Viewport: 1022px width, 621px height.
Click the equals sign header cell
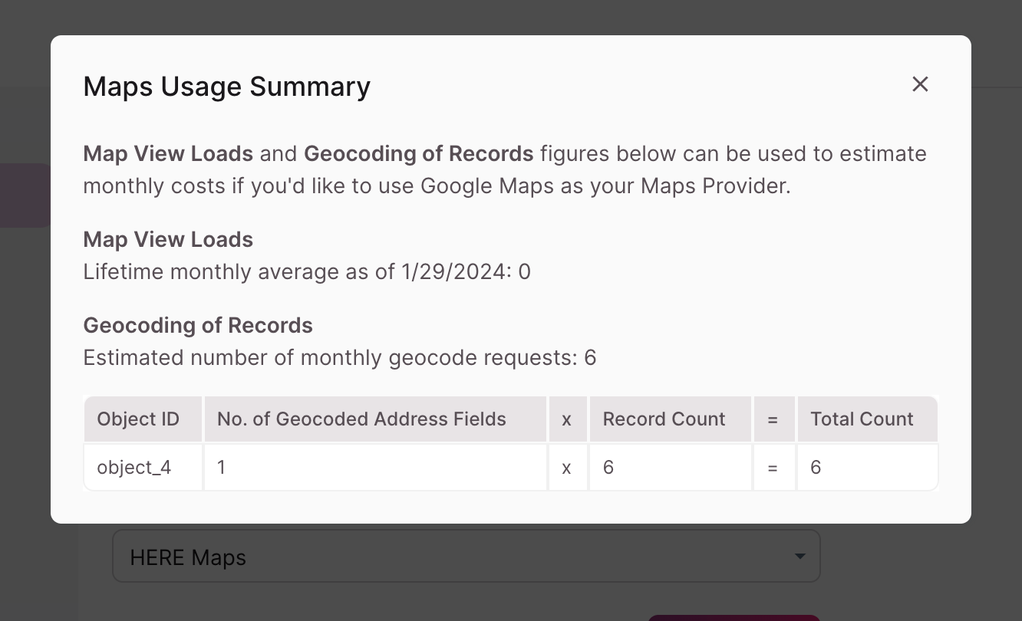[773, 419]
